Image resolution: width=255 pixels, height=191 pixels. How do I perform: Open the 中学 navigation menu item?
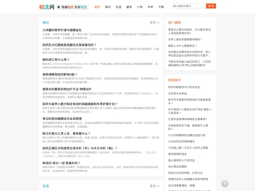click(150, 7)
